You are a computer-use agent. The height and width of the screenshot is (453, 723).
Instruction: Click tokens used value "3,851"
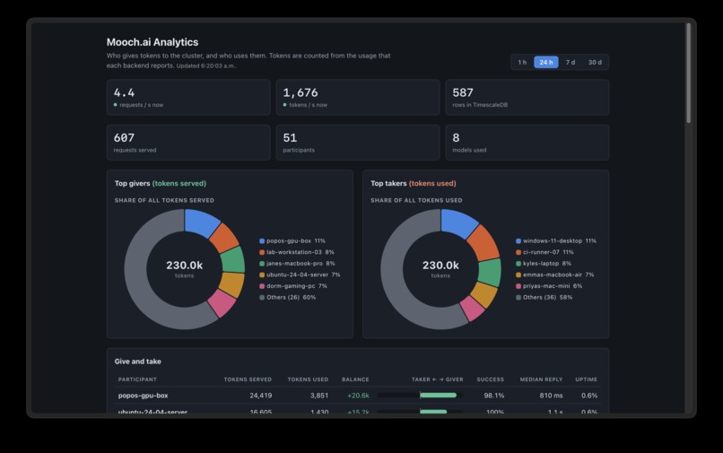click(x=319, y=396)
